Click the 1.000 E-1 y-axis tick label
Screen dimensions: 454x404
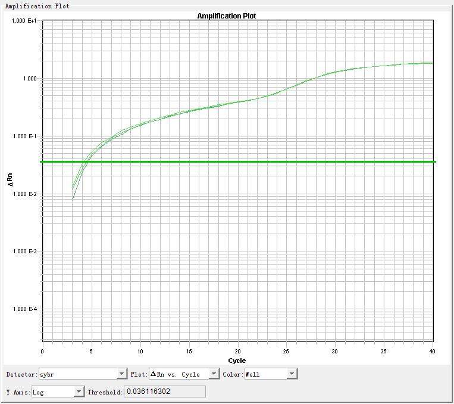click(24, 136)
